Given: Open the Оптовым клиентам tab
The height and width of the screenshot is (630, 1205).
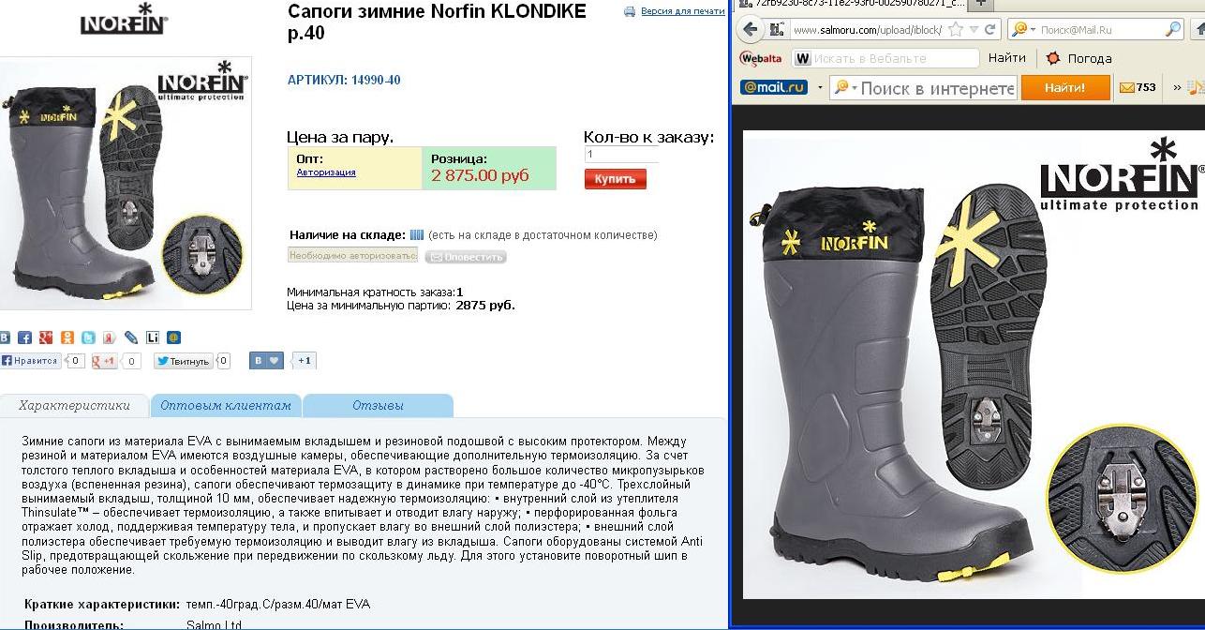Looking at the screenshot, I should pyautogui.click(x=226, y=406).
